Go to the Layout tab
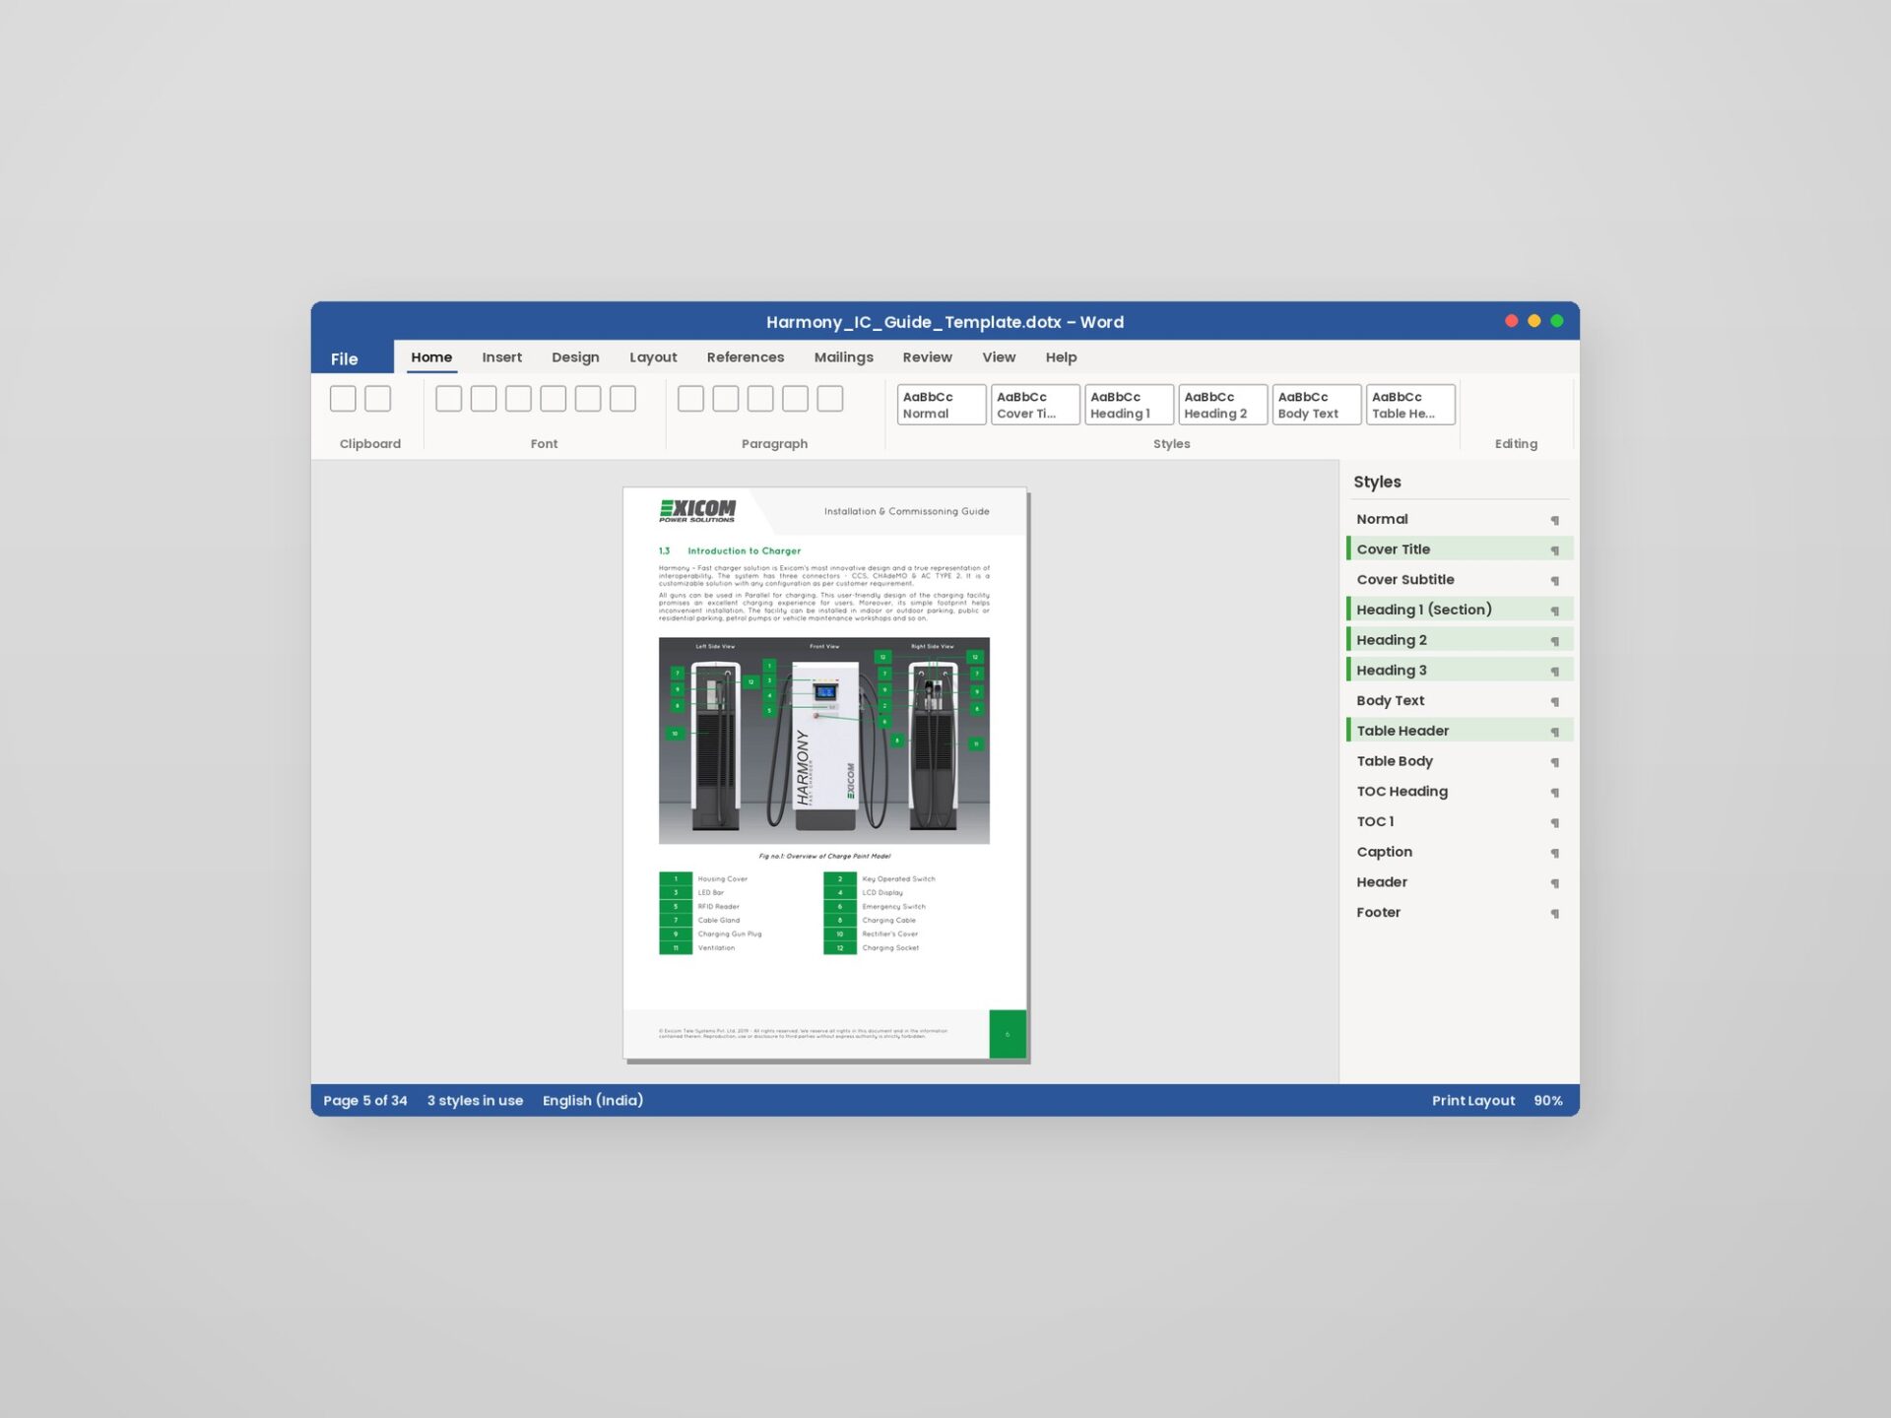Image resolution: width=1891 pixels, height=1418 pixels. (653, 357)
